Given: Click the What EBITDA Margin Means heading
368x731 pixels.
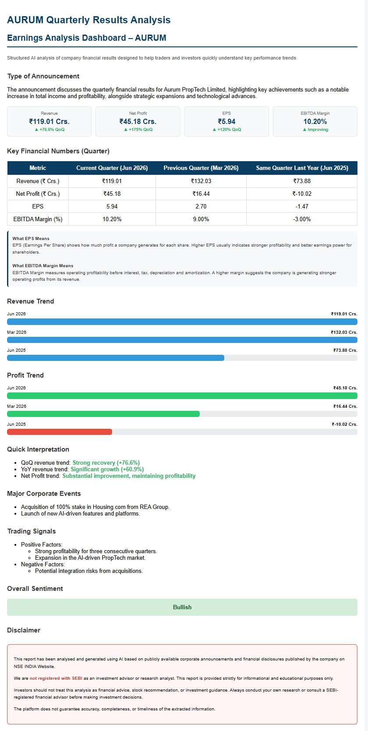Looking at the screenshot, I should tap(43, 266).
